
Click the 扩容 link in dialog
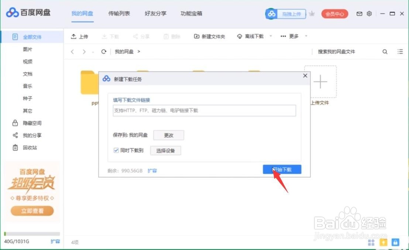click(x=152, y=171)
